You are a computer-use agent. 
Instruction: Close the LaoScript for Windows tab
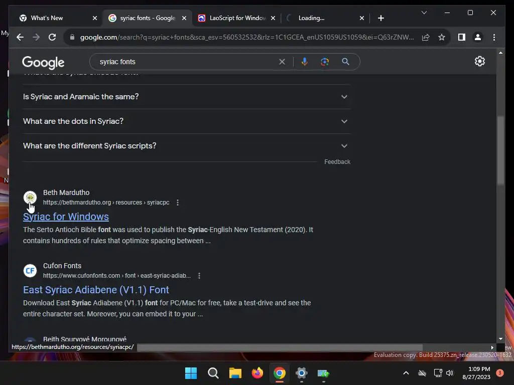pyautogui.click(x=273, y=18)
